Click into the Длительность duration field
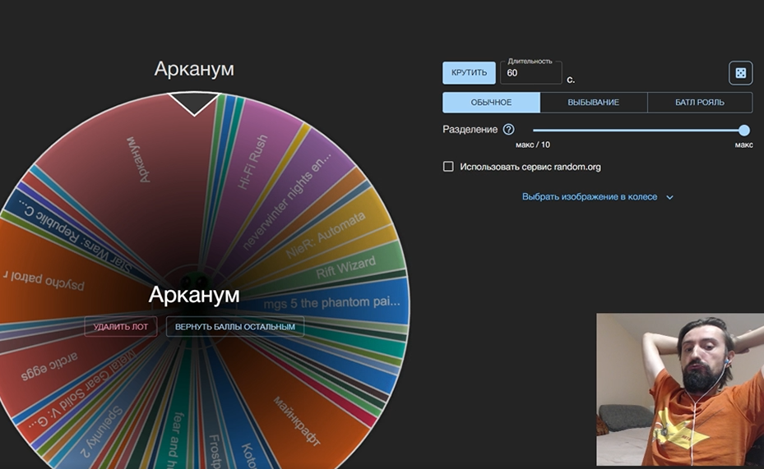The height and width of the screenshot is (469, 764). pyautogui.click(x=531, y=73)
